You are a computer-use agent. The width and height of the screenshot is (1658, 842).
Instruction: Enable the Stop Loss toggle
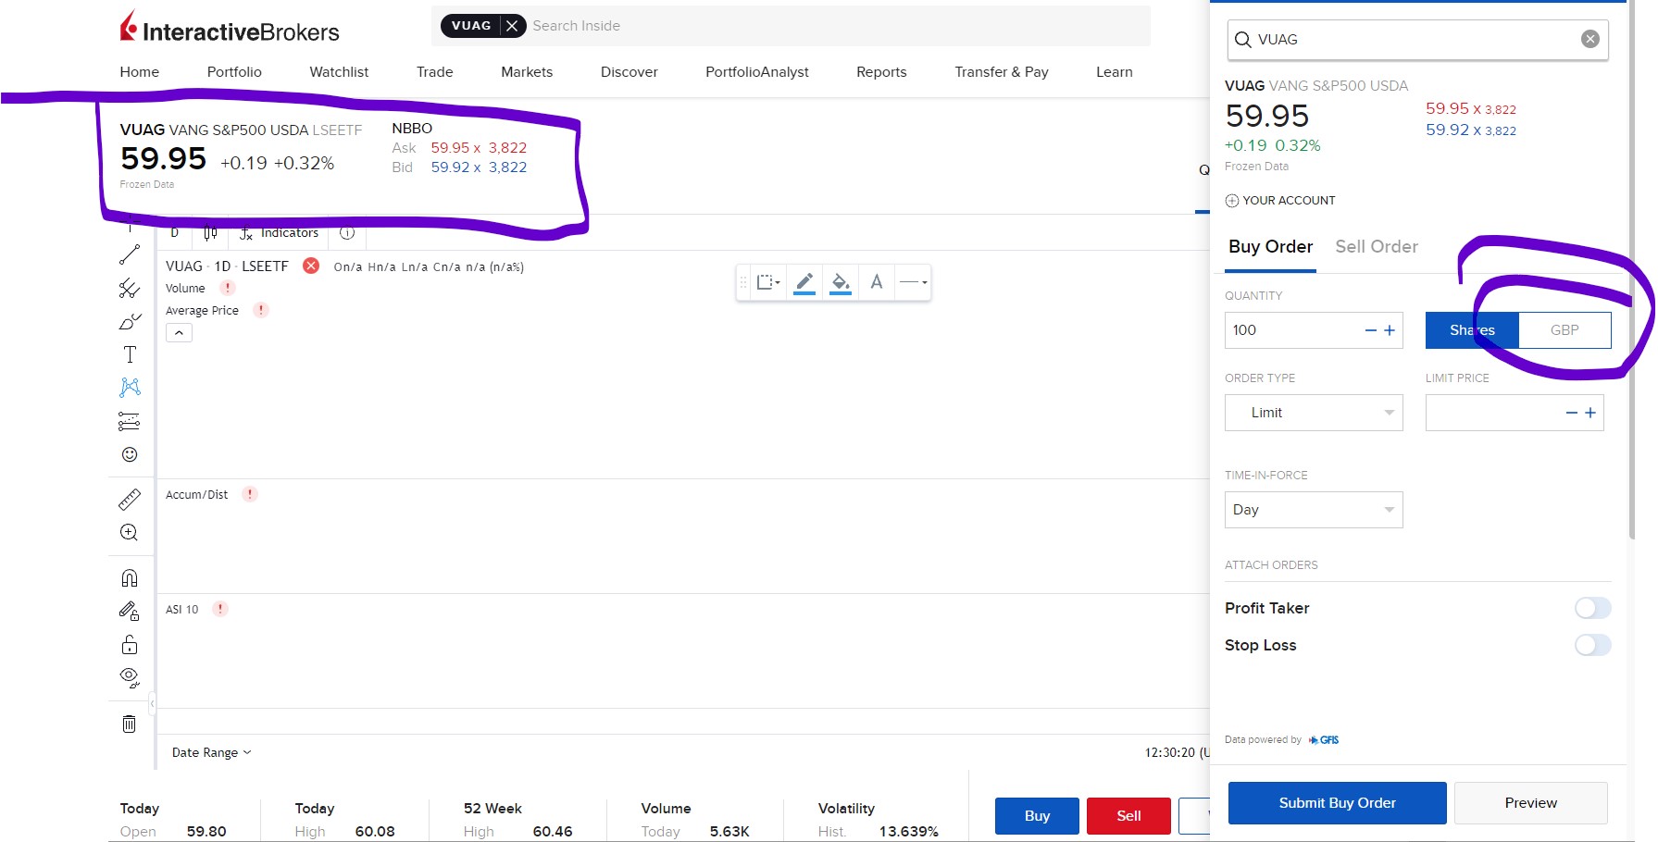(1592, 645)
